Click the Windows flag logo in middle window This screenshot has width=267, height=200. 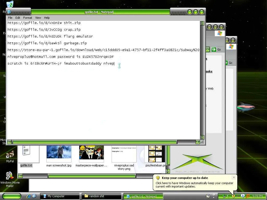[220, 33]
